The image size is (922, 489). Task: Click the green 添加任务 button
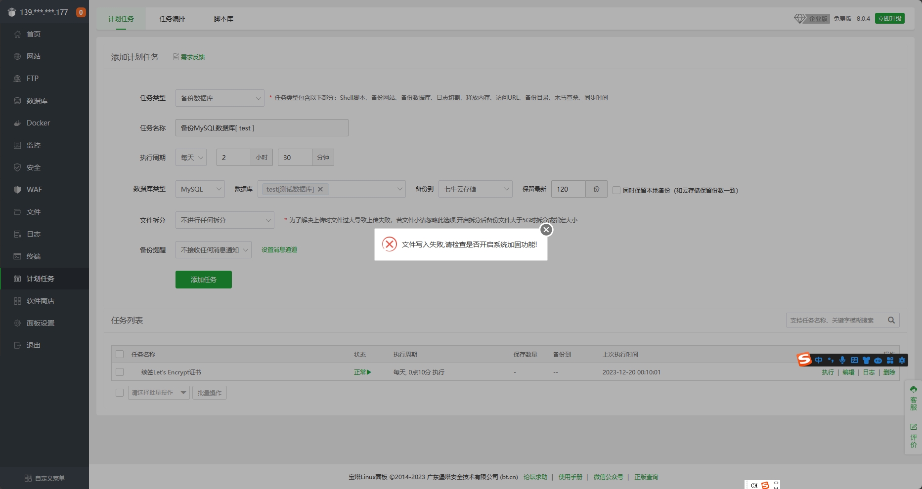click(204, 280)
